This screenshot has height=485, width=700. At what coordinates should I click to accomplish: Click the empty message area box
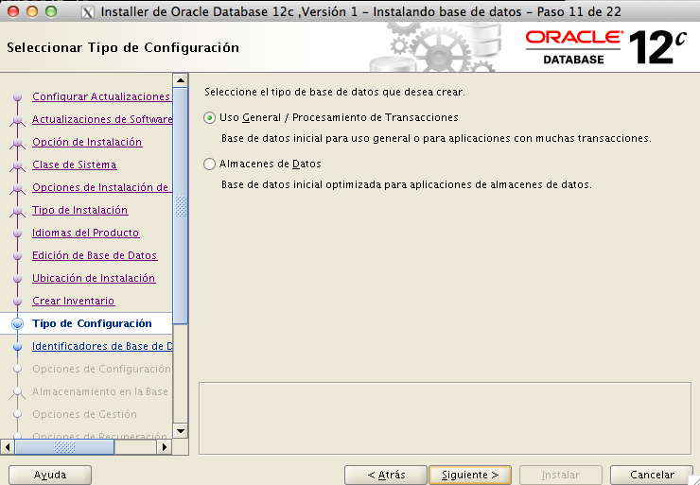(446, 418)
